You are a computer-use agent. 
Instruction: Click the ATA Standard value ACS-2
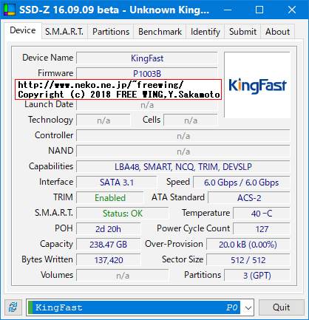249,198
